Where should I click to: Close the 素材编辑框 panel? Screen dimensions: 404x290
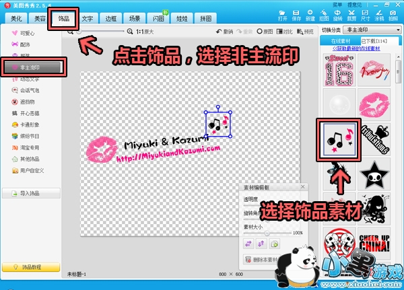pyautogui.click(x=303, y=187)
